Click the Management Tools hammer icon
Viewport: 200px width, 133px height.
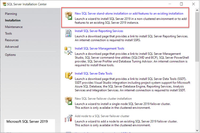[69, 51]
